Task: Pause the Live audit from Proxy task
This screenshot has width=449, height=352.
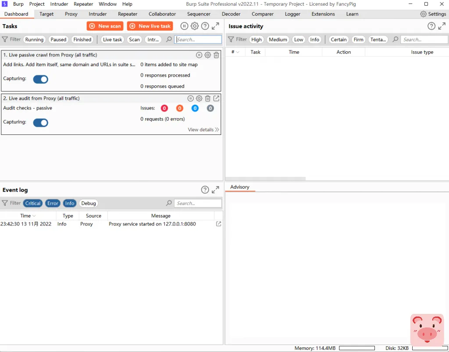Action: [190, 99]
